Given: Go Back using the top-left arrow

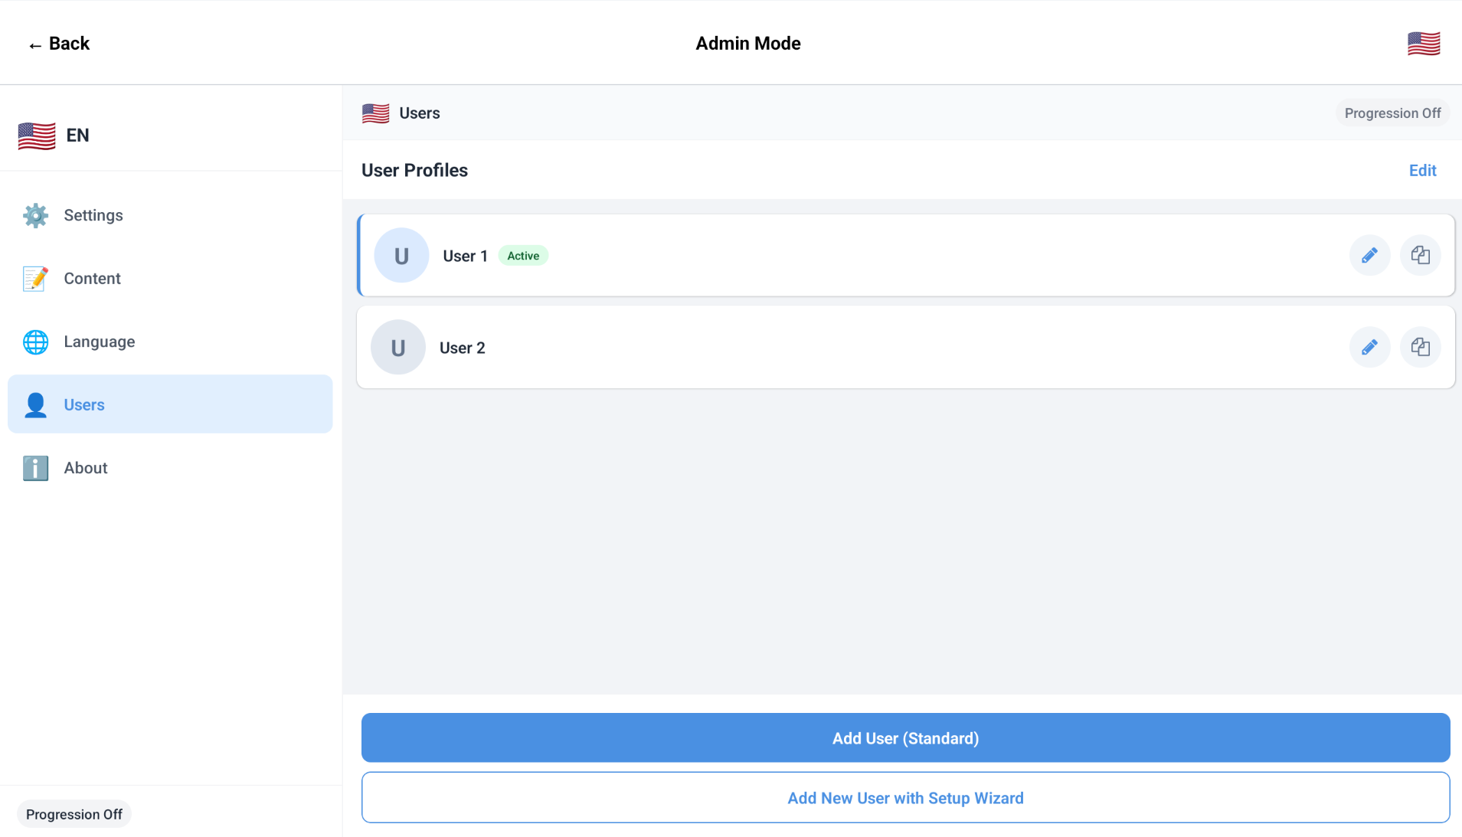Looking at the screenshot, I should [x=59, y=44].
